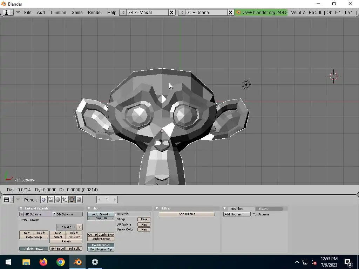This screenshot has height=269, width=359.
Task: Toggle Auto Smooth
Action: point(101,214)
